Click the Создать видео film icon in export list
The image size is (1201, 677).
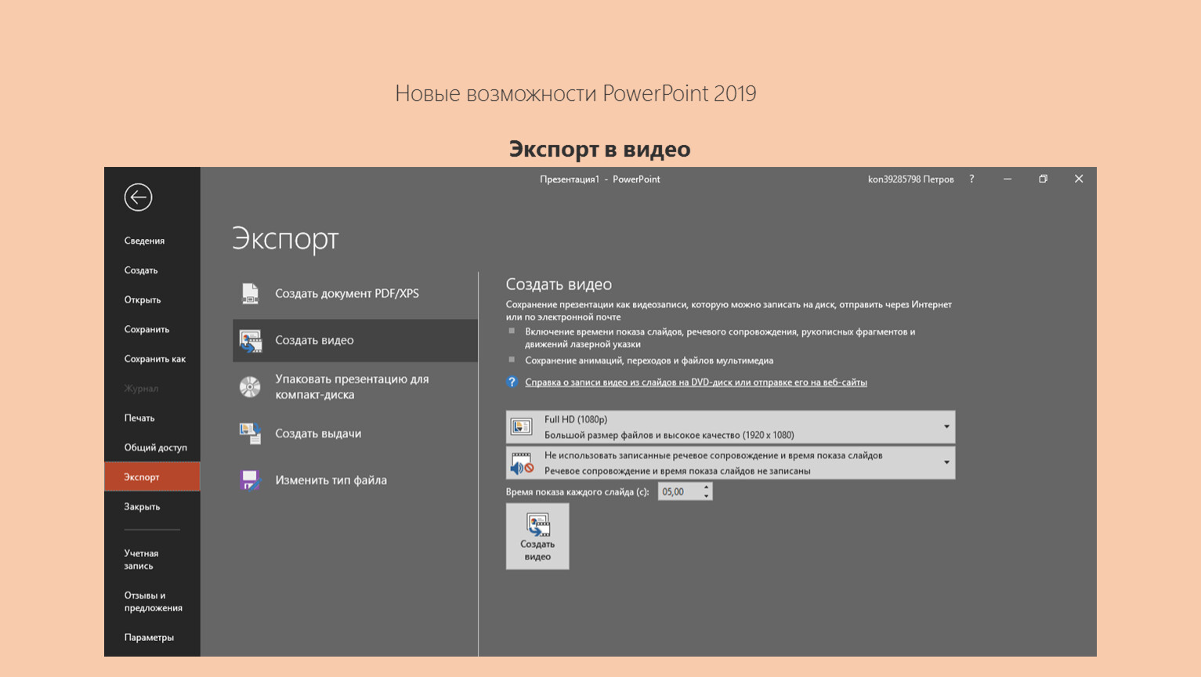pyautogui.click(x=250, y=341)
